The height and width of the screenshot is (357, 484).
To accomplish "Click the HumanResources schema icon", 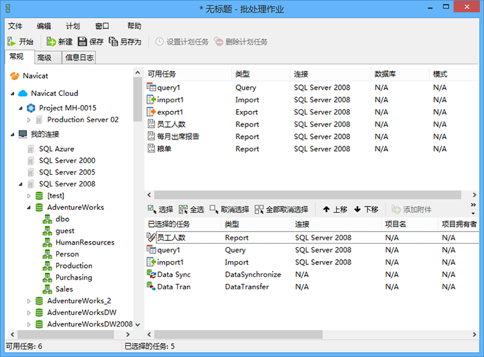I will click(x=47, y=242).
